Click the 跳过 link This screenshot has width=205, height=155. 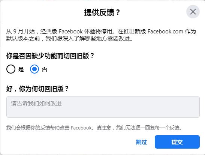click(x=141, y=142)
